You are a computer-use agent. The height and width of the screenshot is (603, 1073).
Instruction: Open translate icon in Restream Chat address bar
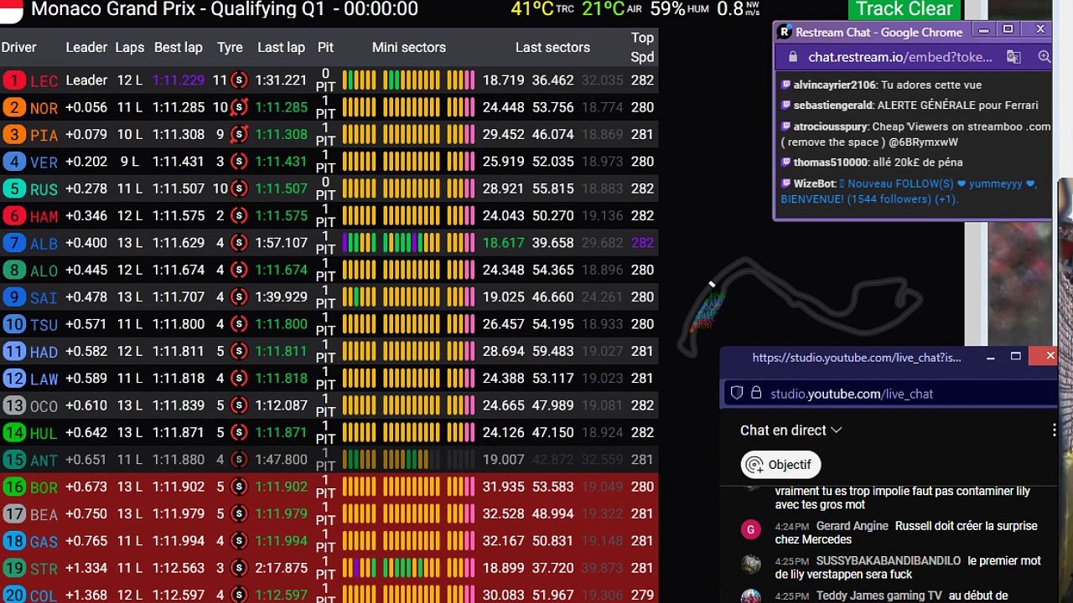point(1013,57)
